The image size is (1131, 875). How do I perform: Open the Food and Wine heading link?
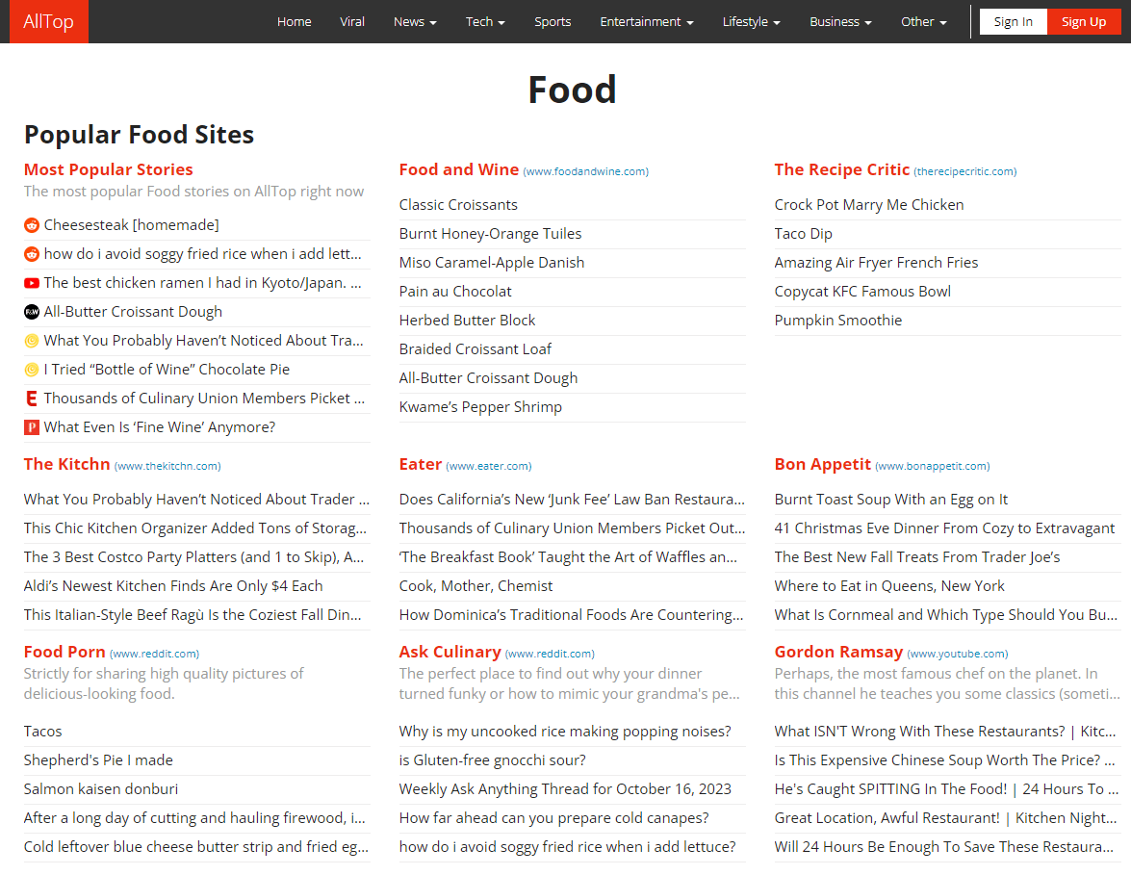pos(459,169)
